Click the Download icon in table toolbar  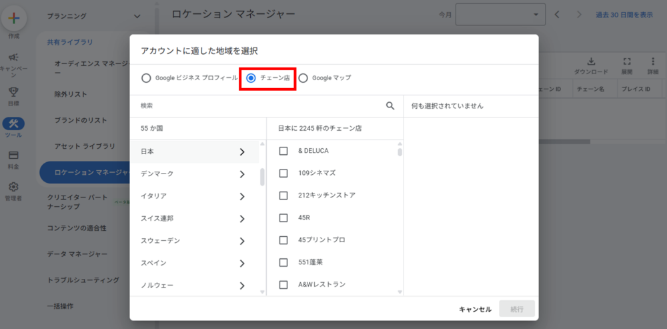pyautogui.click(x=590, y=61)
